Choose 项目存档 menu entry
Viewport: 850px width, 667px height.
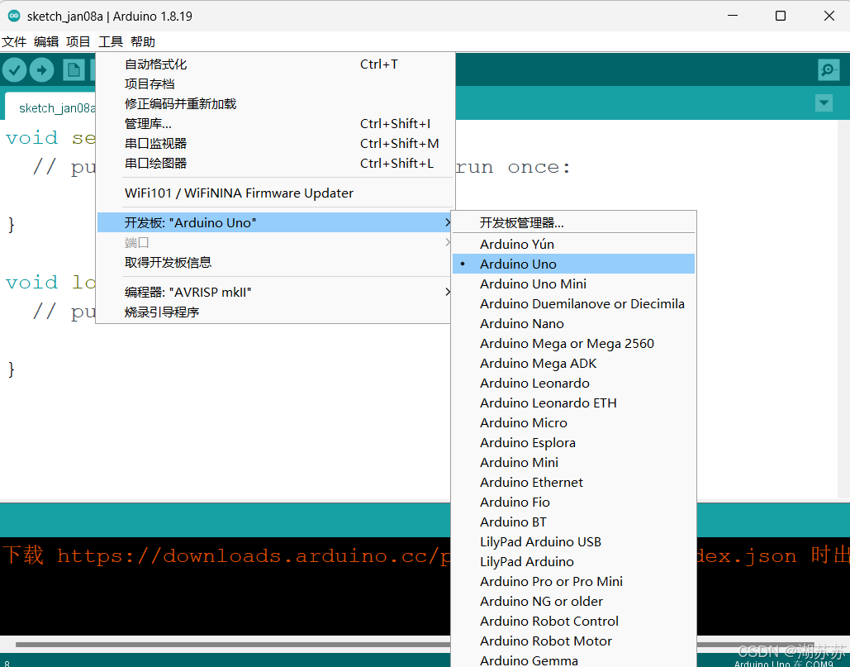pyautogui.click(x=274, y=84)
